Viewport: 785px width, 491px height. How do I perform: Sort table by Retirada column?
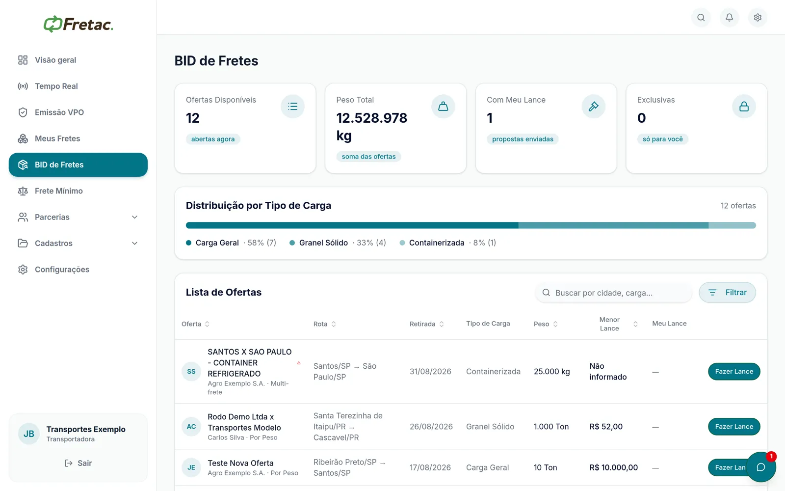pyautogui.click(x=427, y=324)
